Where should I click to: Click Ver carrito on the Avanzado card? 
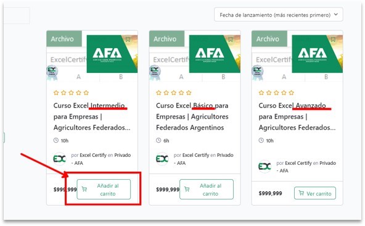pos(315,193)
